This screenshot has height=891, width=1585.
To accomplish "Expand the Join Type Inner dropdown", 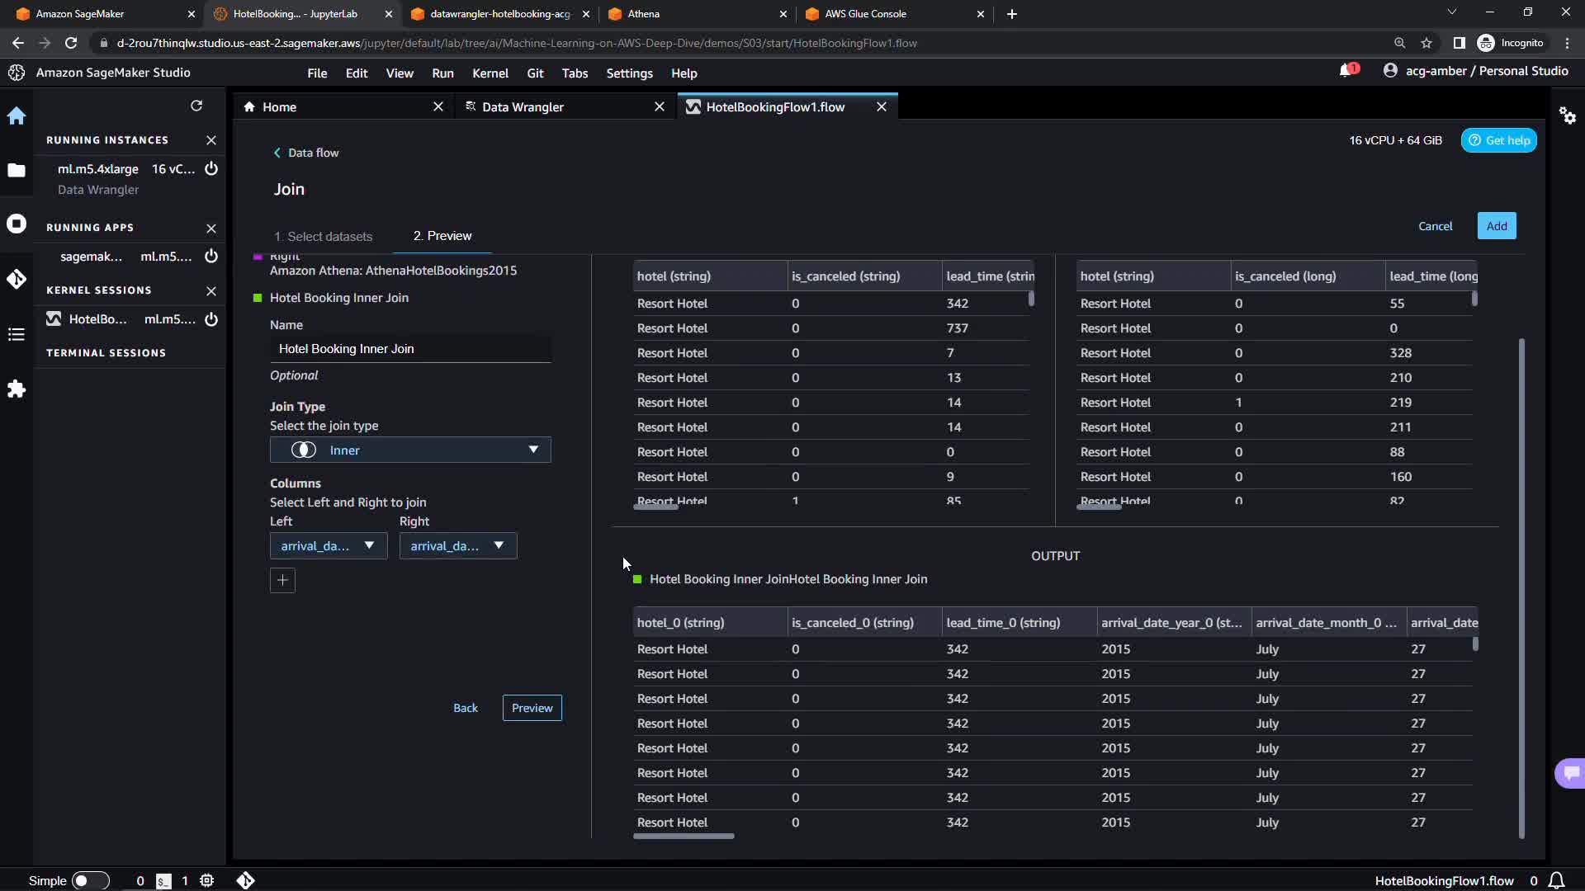I will click(x=410, y=450).
